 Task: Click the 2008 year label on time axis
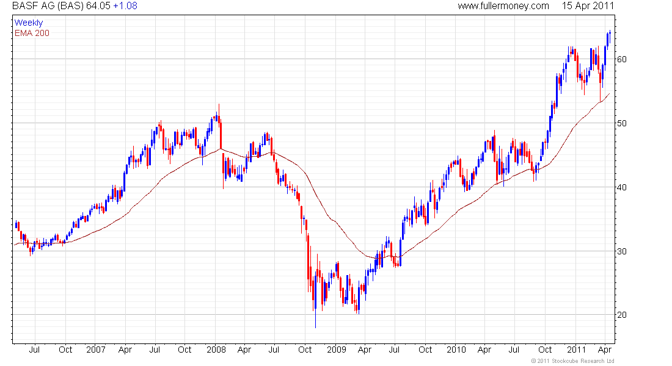[x=216, y=350]
